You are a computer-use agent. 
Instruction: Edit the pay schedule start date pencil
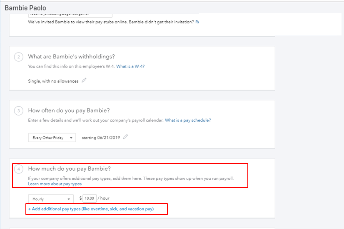click(x=125, y=137)
